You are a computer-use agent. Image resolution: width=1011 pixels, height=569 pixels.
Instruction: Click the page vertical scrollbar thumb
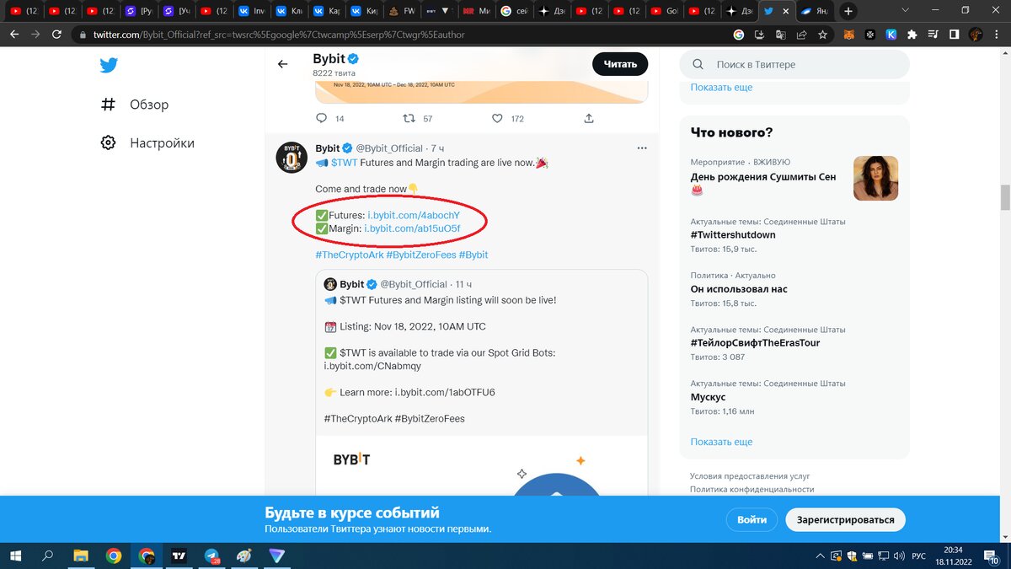pyautogui.click(x=1004, y=197)
